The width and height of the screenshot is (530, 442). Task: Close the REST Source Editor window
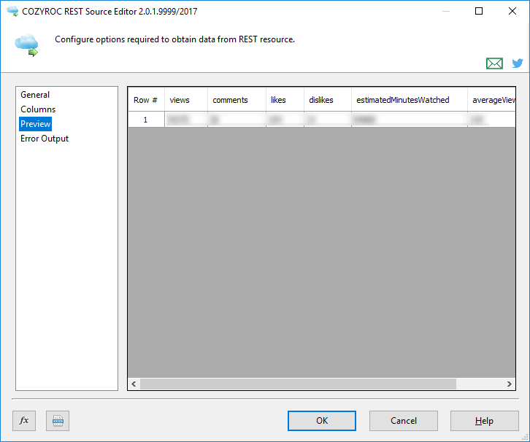tap(512, 11)
